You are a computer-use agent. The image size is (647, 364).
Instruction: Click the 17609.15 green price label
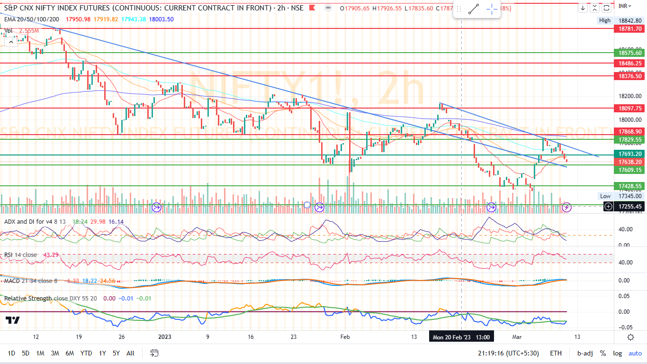629,170
